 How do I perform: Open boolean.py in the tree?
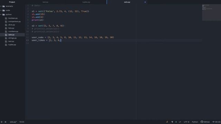(x=13, y=18)
